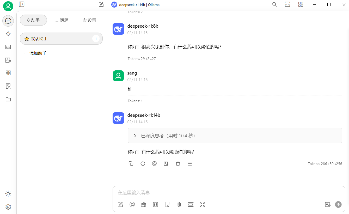349x214 pixels.
Task: Click the deepseek-r1:14b message avatar
Action: coord(118,118)
